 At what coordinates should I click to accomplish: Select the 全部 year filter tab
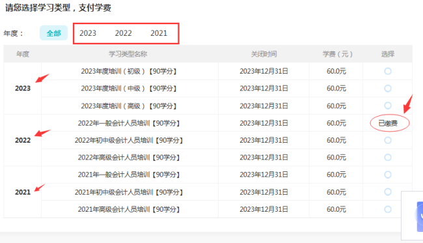(53, 33)
